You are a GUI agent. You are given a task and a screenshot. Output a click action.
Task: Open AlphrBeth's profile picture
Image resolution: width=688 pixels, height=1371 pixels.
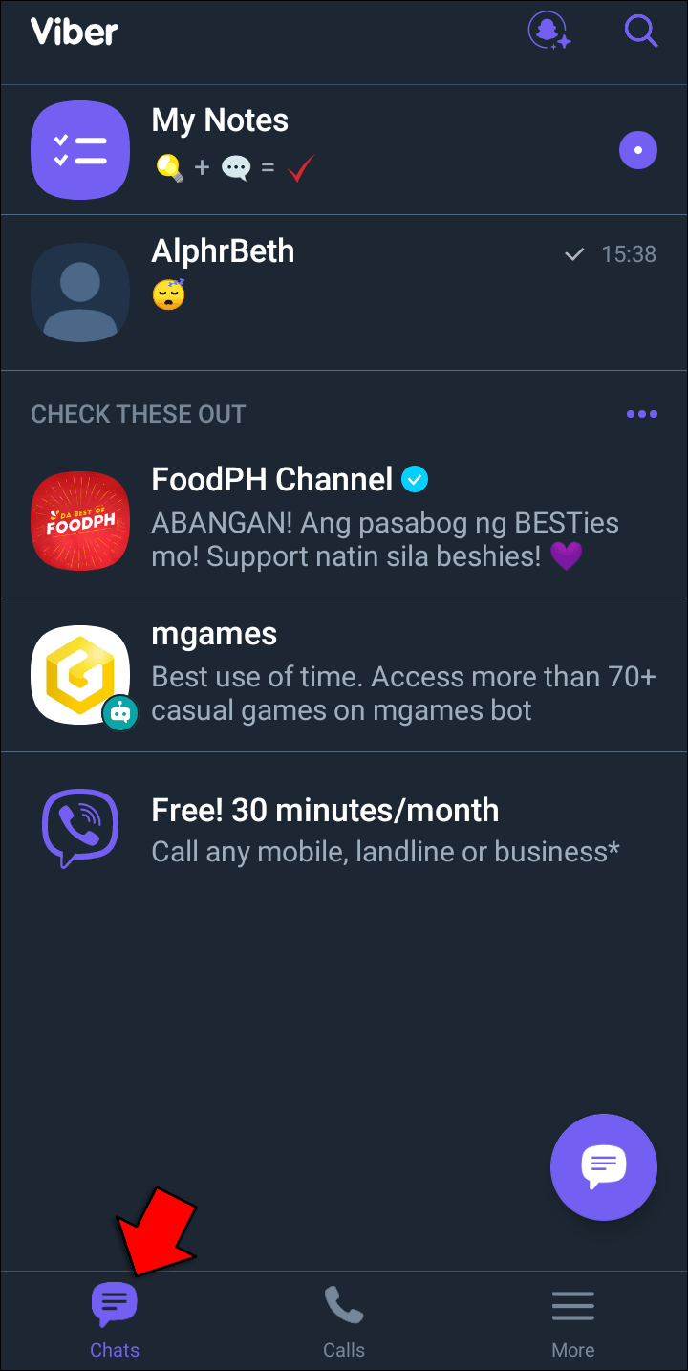80,292
